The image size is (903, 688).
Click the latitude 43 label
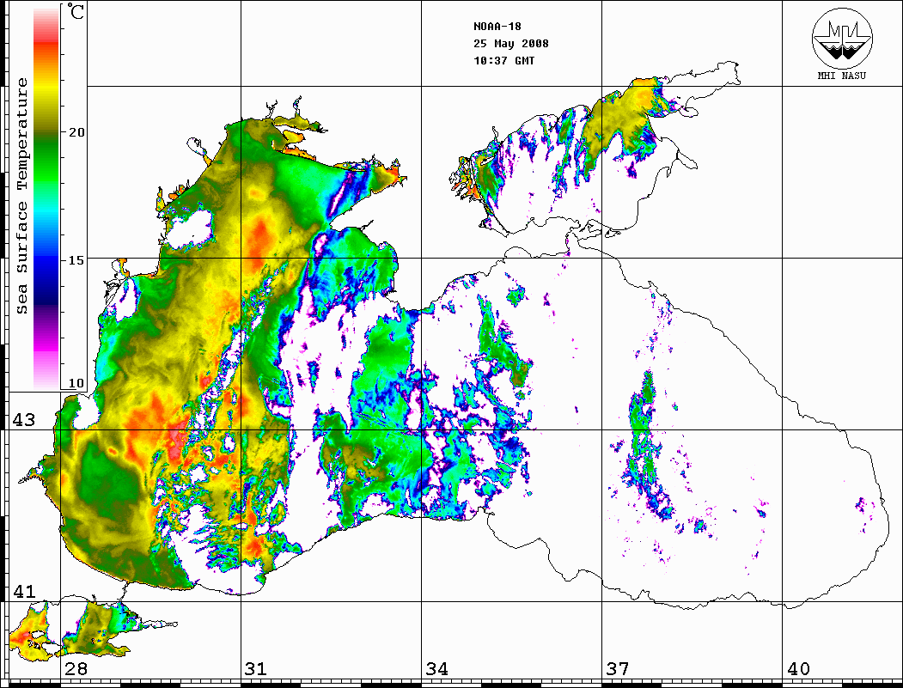tap(23, 420)
